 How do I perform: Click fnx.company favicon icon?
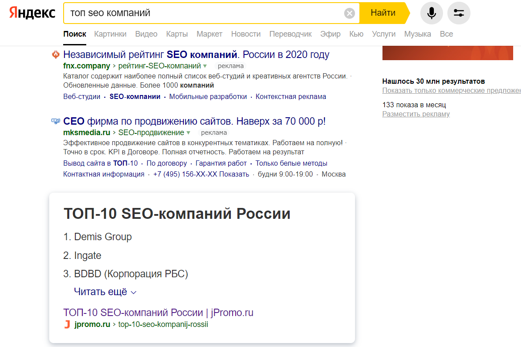[x=55, y=55]
